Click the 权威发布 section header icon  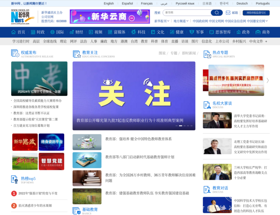pyautogui.click(x=15, y=53)
